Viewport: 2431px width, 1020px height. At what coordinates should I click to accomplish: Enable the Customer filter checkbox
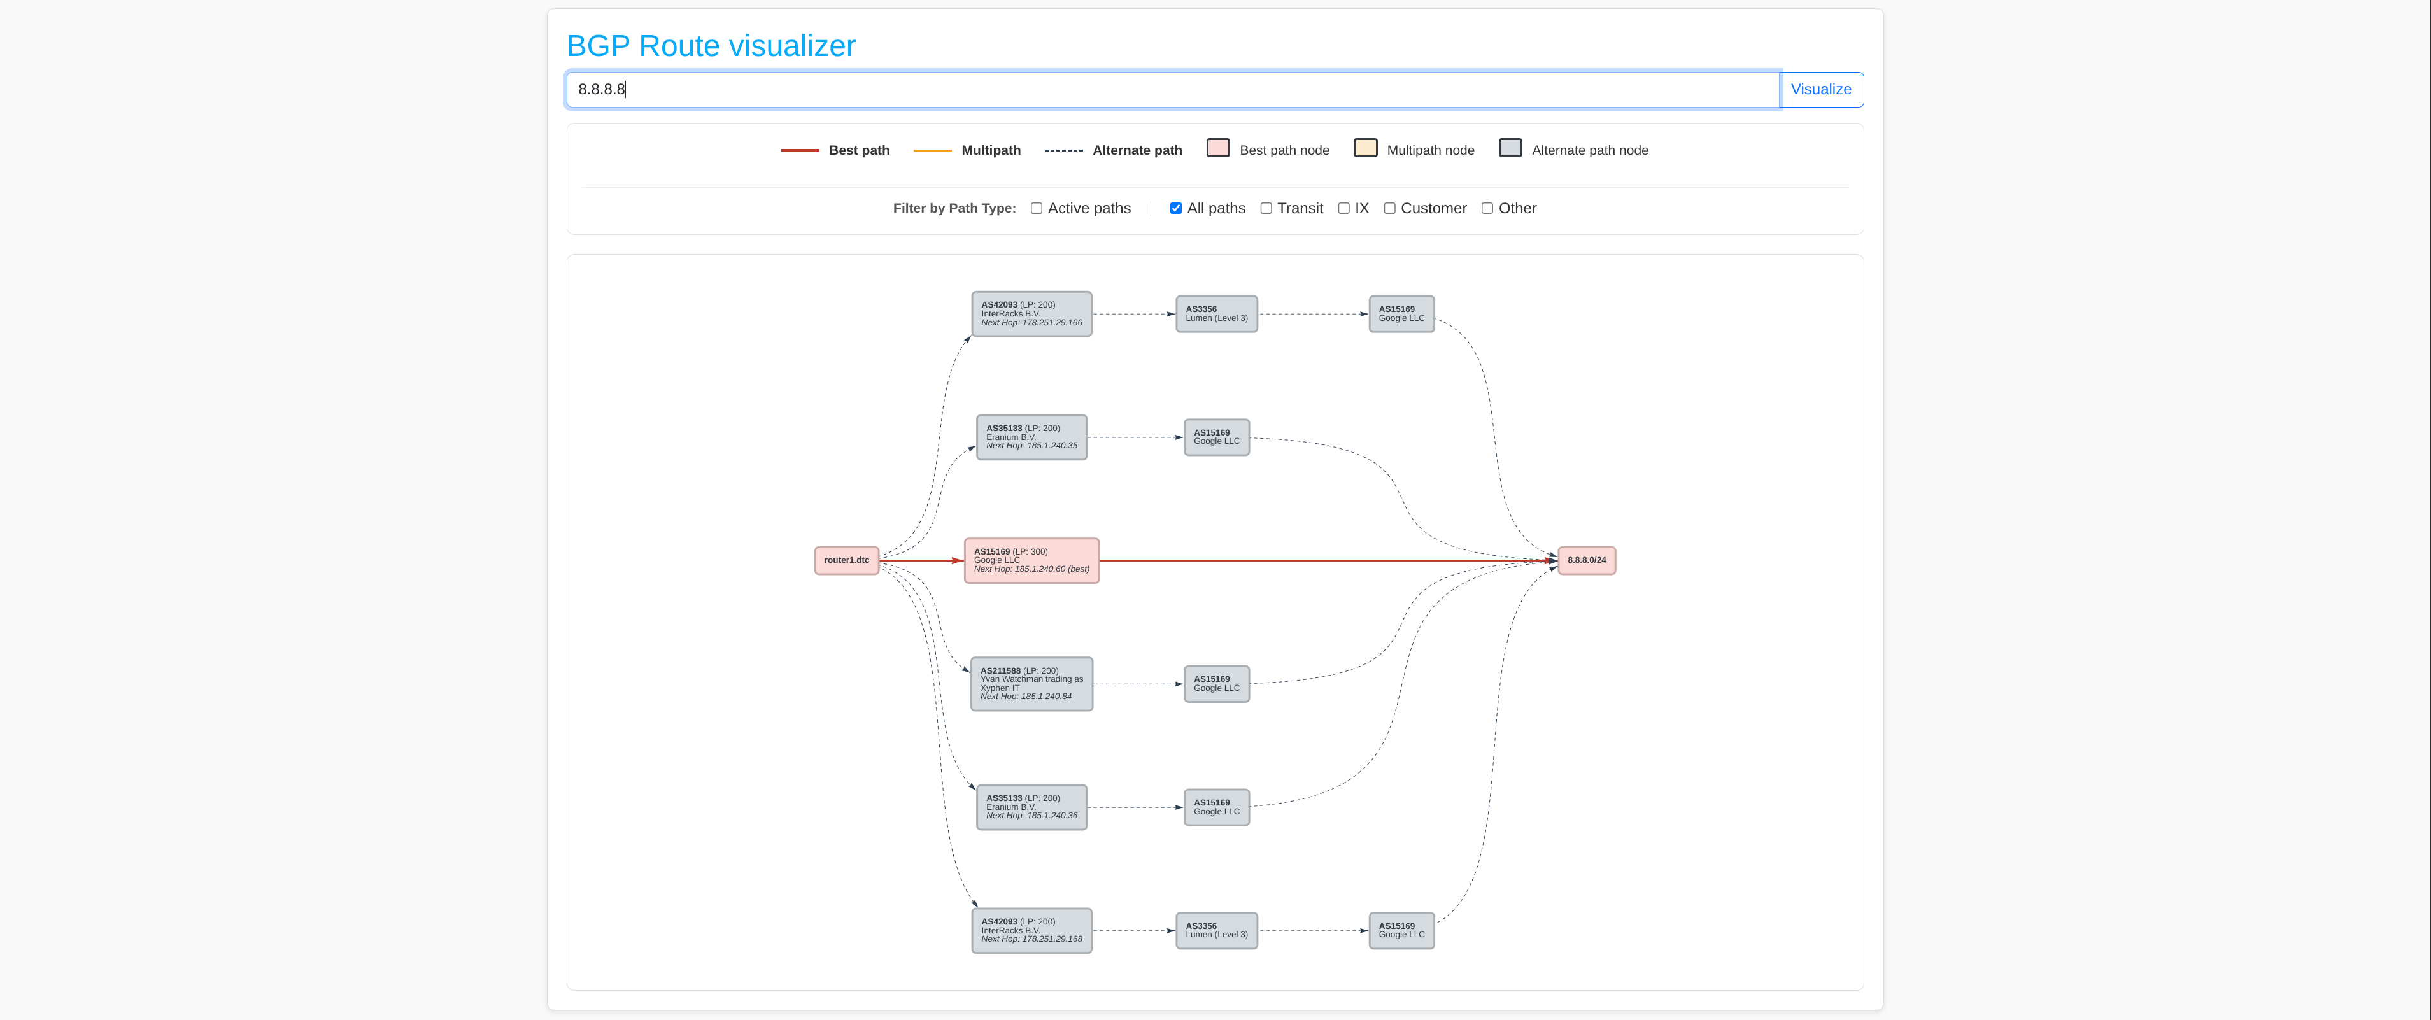(x=1389, y=209)
